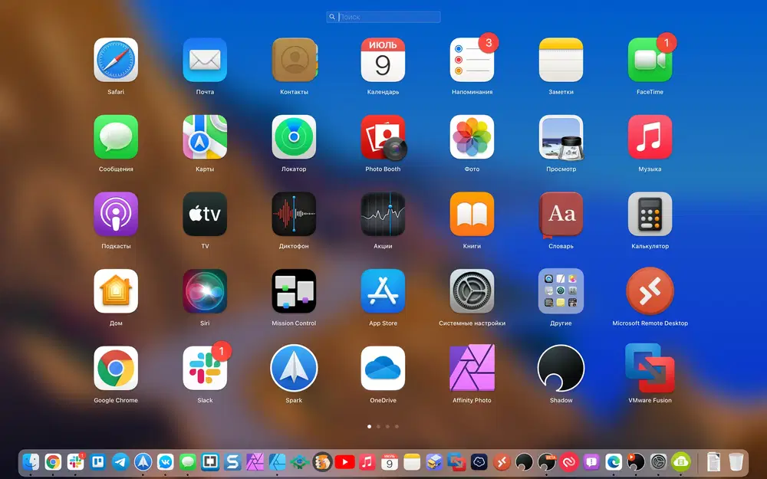This screenshot has width=767, height=479.
Task: Launch VMware Fusion from the Launchpad grid
Action: click(650, 368)
